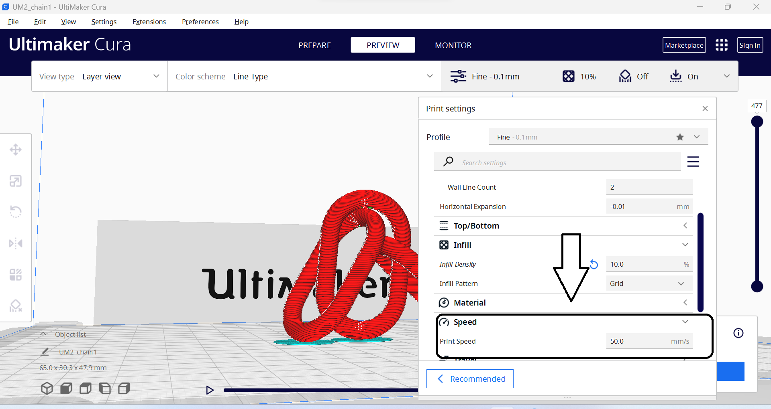
Task: Click the Infill Density value field
Action: [x=649, y=264]
